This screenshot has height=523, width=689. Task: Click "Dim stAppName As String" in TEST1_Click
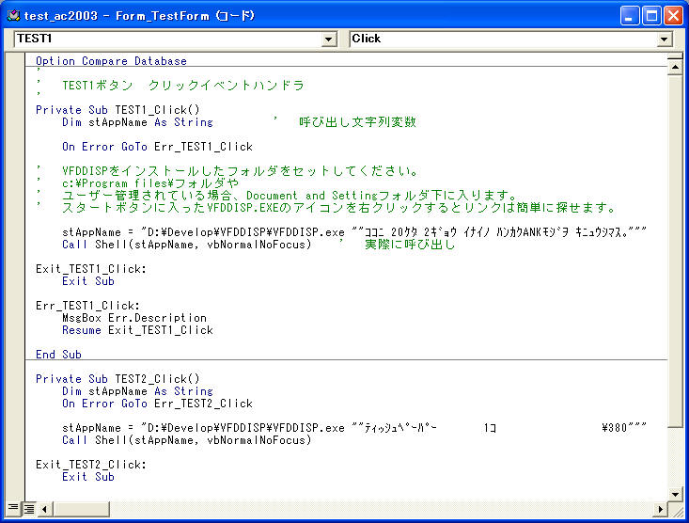coord(137,122)
